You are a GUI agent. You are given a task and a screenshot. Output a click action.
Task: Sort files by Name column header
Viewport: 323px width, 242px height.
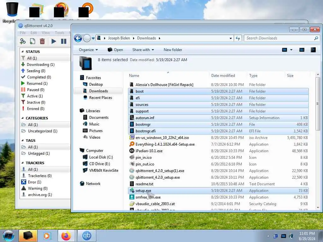point(134,76)
